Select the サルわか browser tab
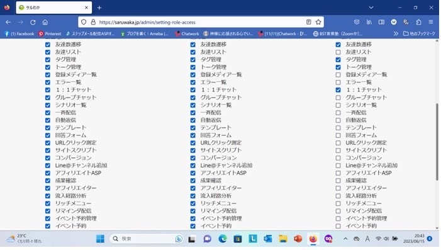This screenshot has width=441, height=250. pyautogui.click(x=53, y=8)
